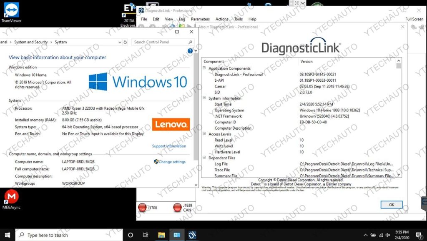Image resolution: width=427 pixels, height=241 pixels.
Task: Select the Log File row
Action: click(x=299, y=164)
